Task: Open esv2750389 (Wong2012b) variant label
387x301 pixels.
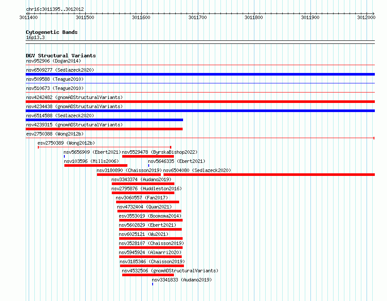Action: pos(66,143)
